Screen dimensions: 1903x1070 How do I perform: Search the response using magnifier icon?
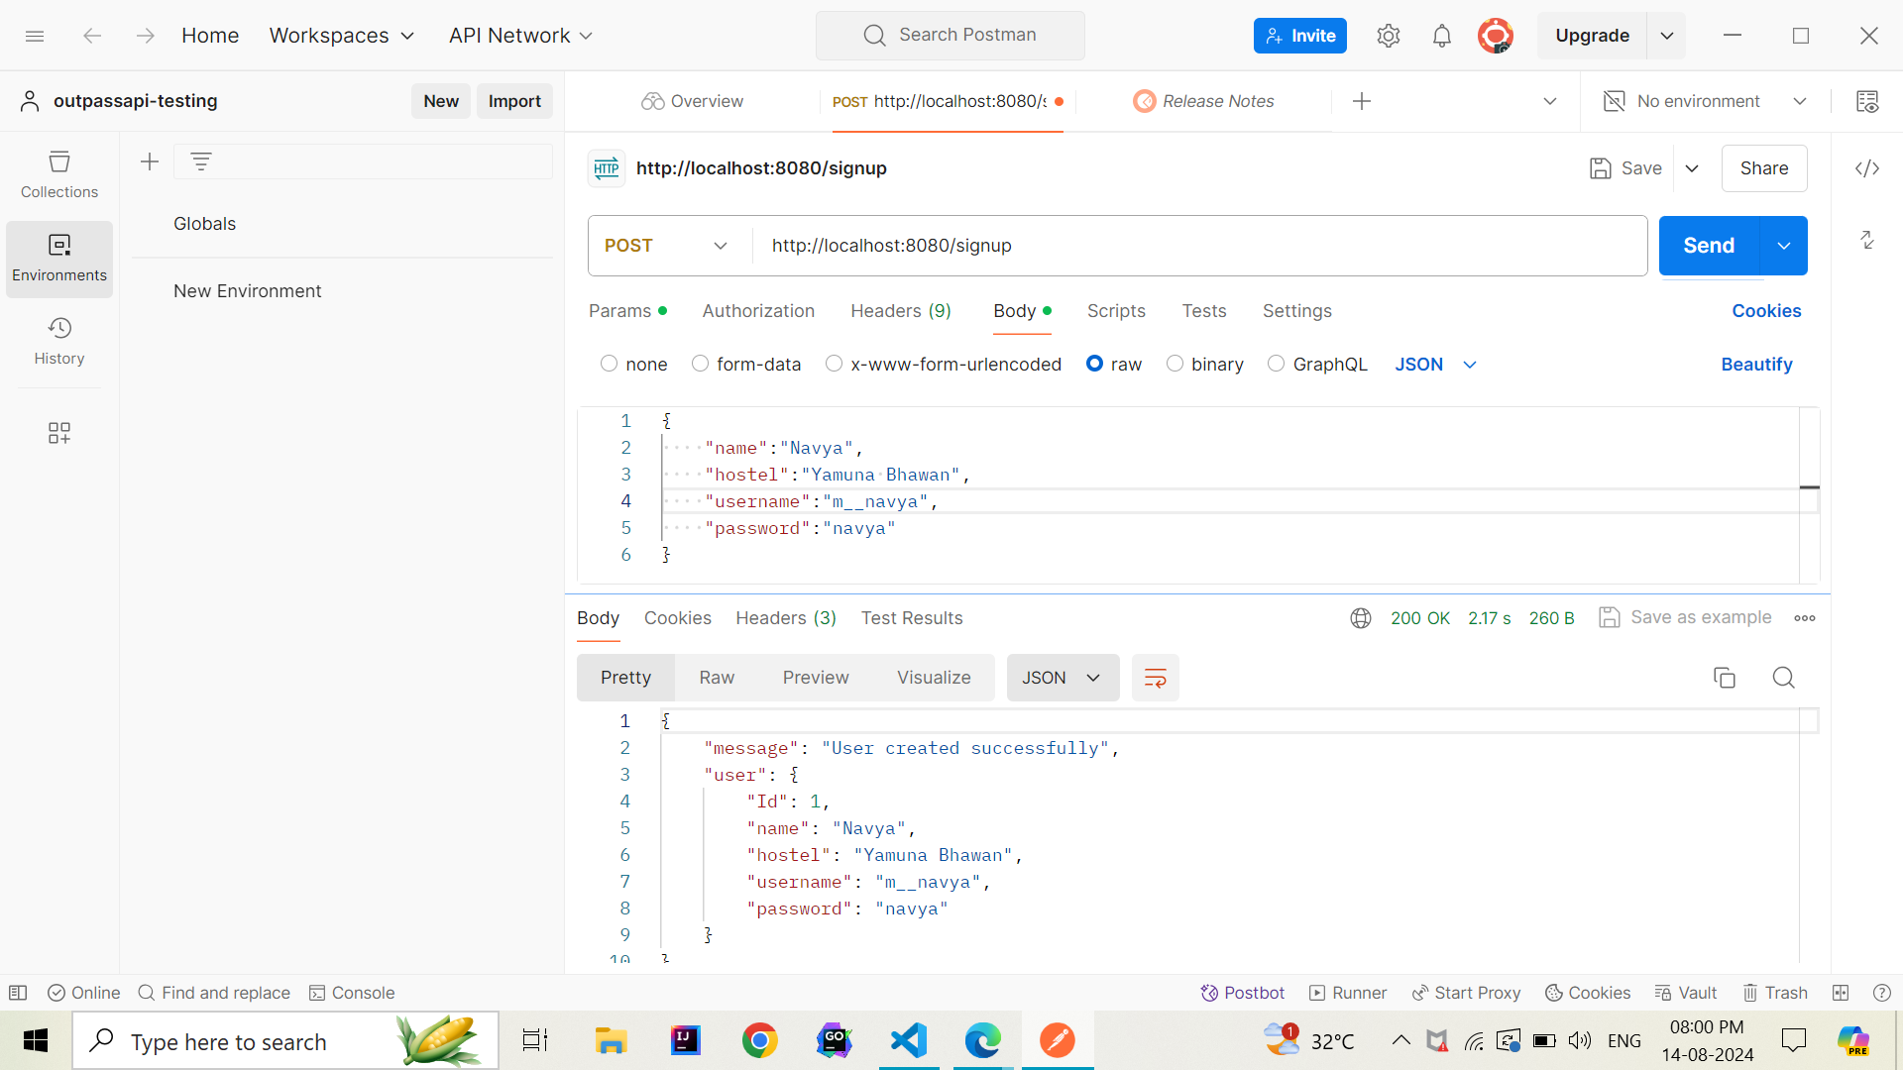coord(1783,678)
